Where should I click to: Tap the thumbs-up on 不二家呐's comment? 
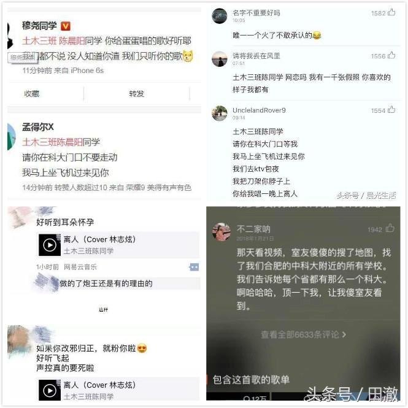(x=390, y=228)
